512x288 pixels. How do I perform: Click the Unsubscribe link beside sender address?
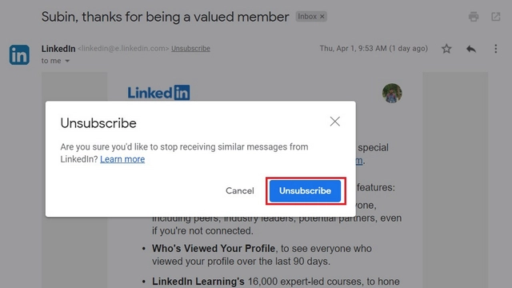[190, 48]
